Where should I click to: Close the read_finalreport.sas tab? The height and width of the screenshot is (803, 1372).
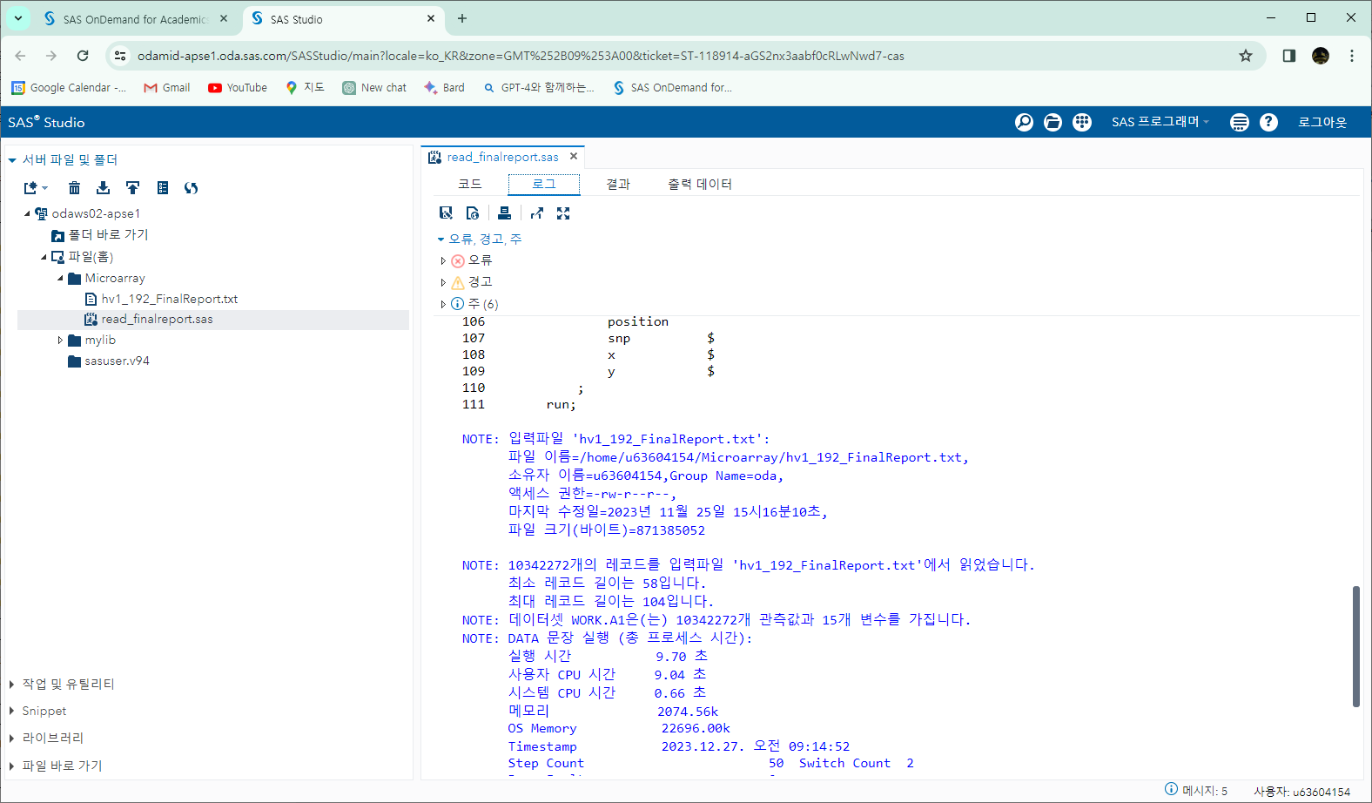pyautogui.click(x=574, y=156)
